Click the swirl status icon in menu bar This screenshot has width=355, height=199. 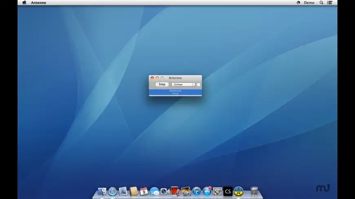pos(298,3)
